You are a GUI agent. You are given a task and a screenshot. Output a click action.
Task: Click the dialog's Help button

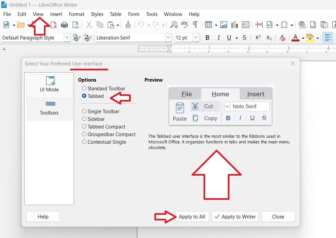tap(43, 216)
